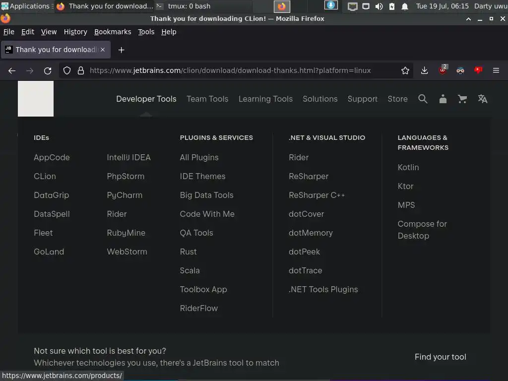Click the Firefox taskbar icon
The image size is (508, 381).
pos(282,6)
